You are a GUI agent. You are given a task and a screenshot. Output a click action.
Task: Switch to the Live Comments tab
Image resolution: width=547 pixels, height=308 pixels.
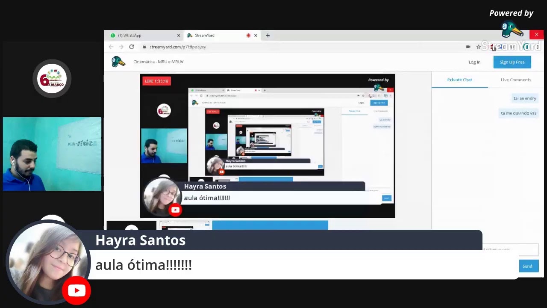[x=516, y=80]
